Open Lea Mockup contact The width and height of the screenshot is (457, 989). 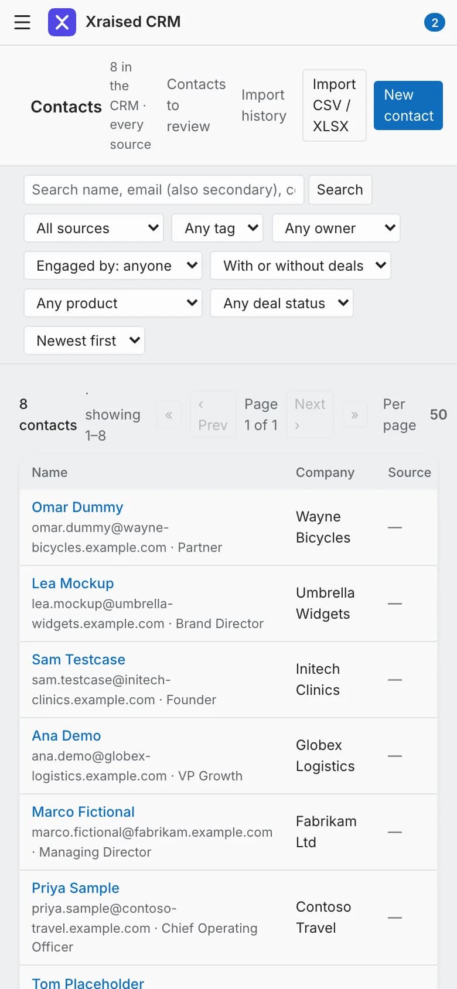[x=73, y=584]
